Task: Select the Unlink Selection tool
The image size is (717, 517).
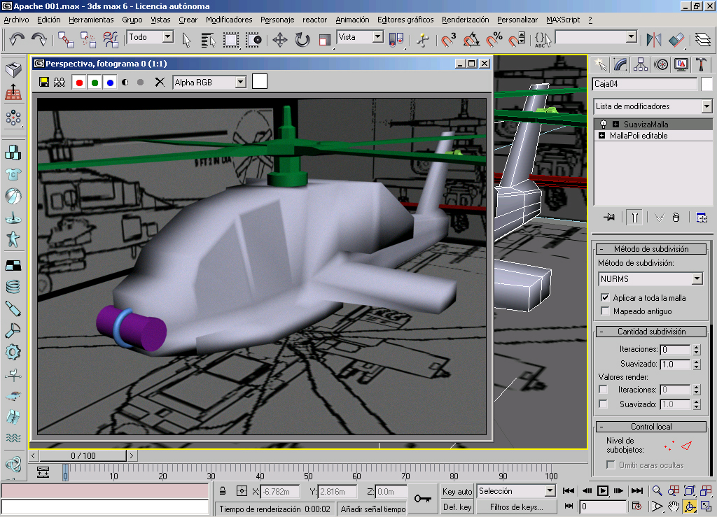Action: coord(88,40)
